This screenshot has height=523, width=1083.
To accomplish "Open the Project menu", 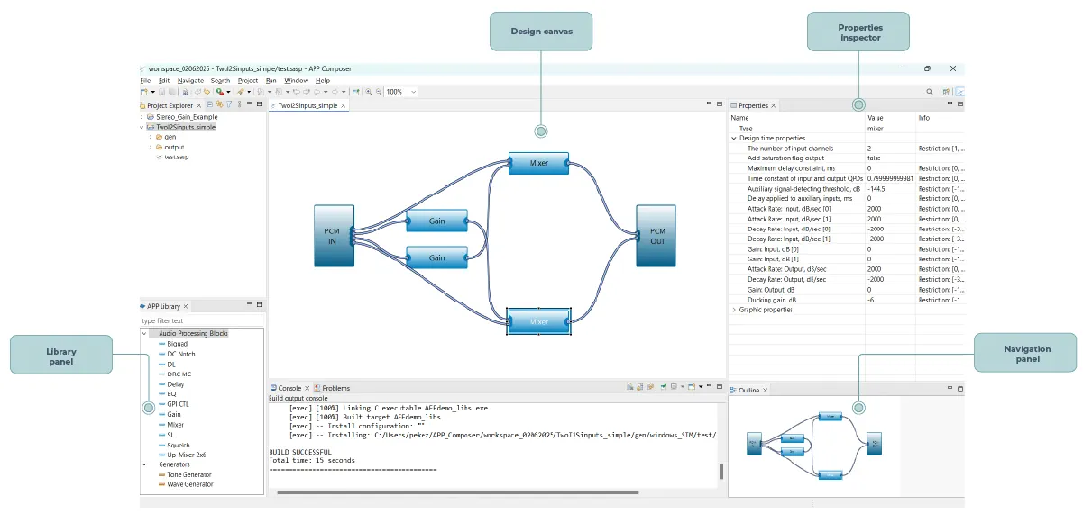I will (x=248, y=80).
